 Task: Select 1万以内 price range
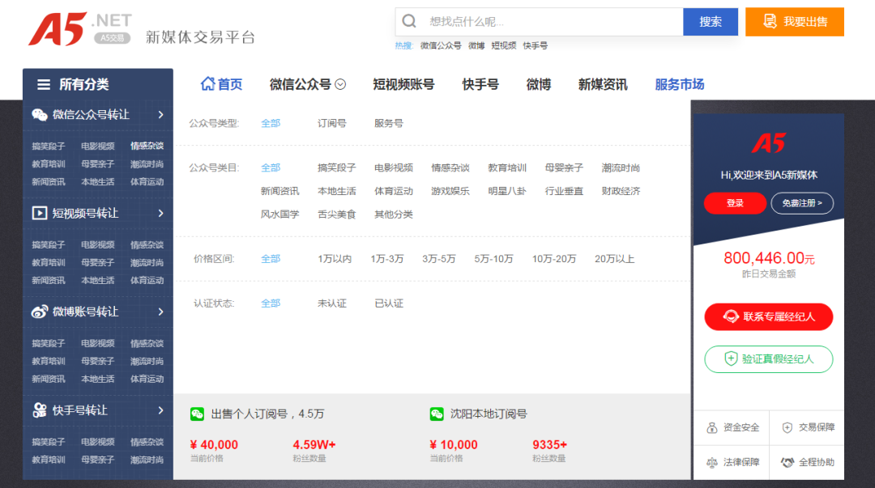(335, 259)
